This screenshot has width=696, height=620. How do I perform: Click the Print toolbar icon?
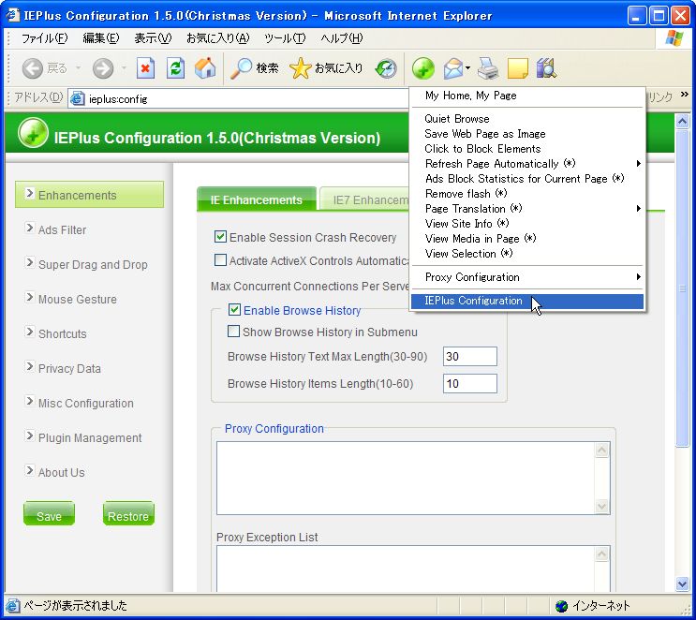click(x=488, y=68)
